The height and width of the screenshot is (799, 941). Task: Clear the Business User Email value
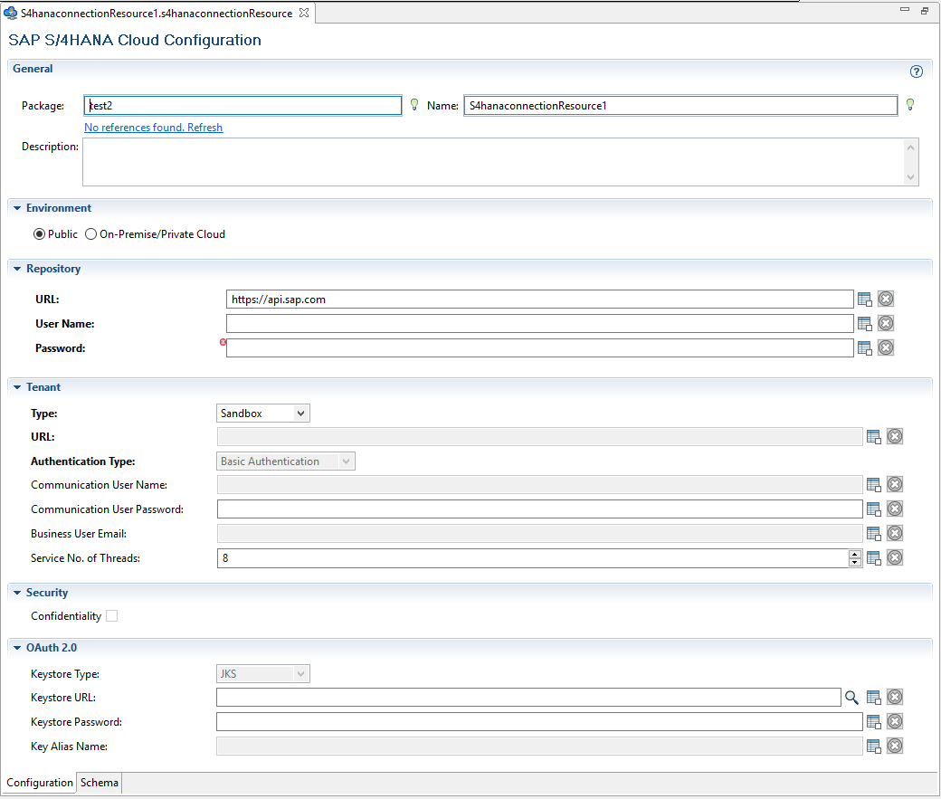point(895,533)
